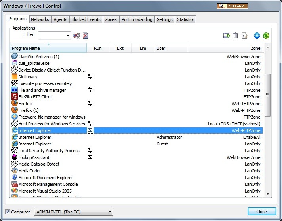Switch to the Networks tab
The image size is (282, 221).
click(x=40, y=19)
